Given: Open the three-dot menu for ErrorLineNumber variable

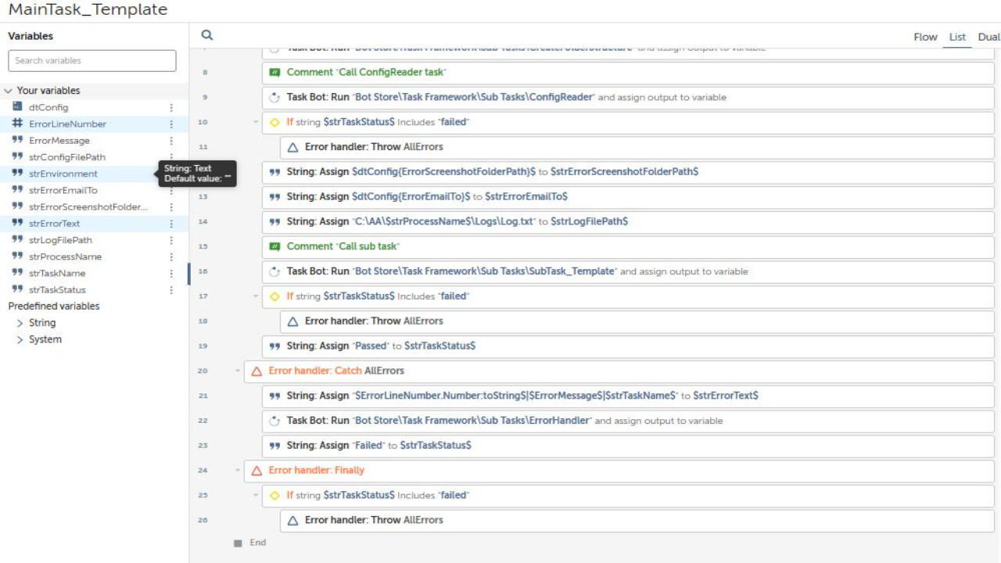Looking at the screenshot, I should click(x=171, y=124).
